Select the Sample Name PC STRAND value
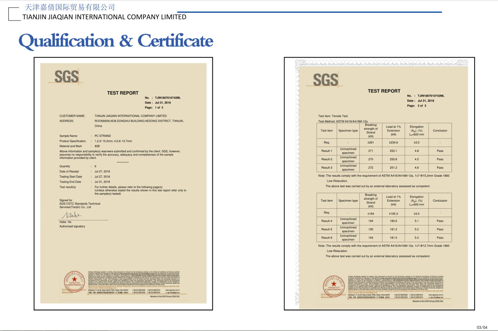This screenshot has width=498, height=331. tap(103, 136)
